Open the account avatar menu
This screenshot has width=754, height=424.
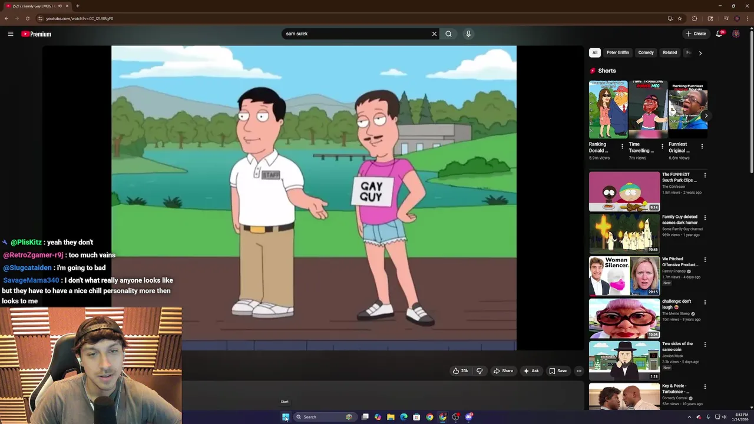click(x=736, y=34)
